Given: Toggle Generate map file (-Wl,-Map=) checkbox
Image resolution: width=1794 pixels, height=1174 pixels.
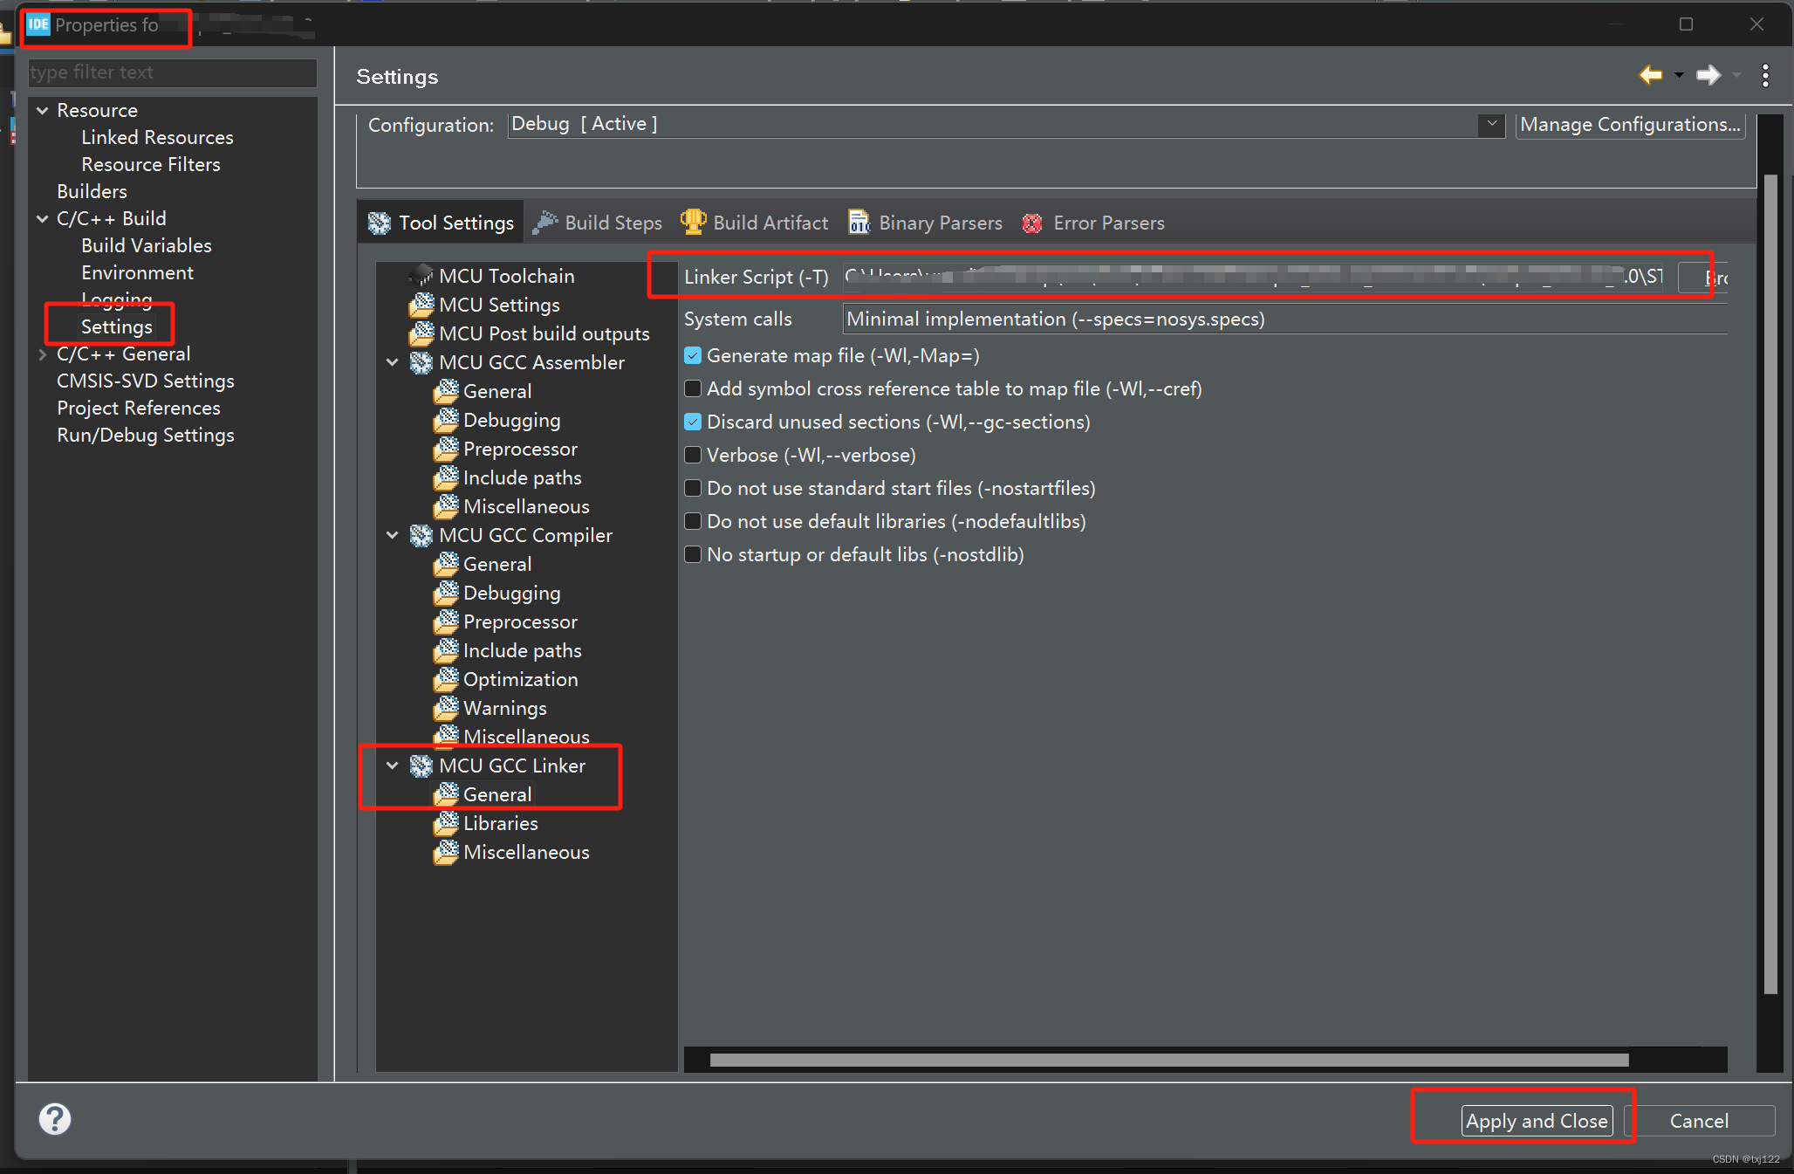Looking at the screenshot, I should [690, 355].
